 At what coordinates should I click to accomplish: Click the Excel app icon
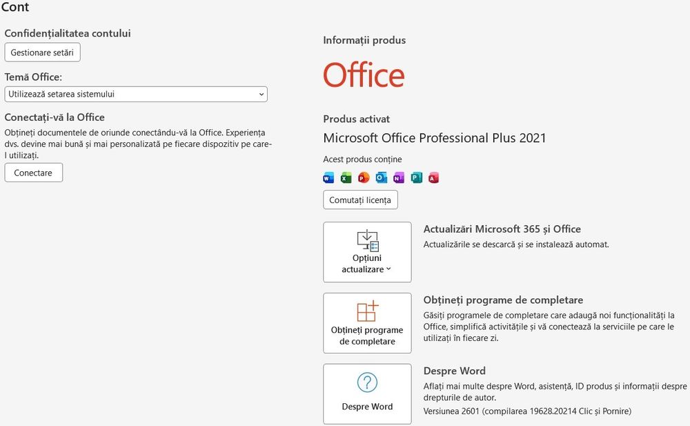tap(346, 177)
